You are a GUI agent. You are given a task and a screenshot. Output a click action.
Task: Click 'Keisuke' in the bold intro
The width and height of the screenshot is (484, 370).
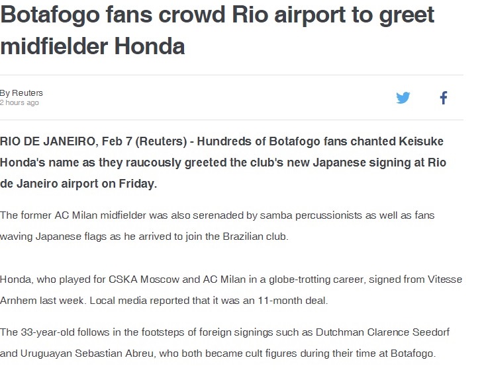point(421,141)
